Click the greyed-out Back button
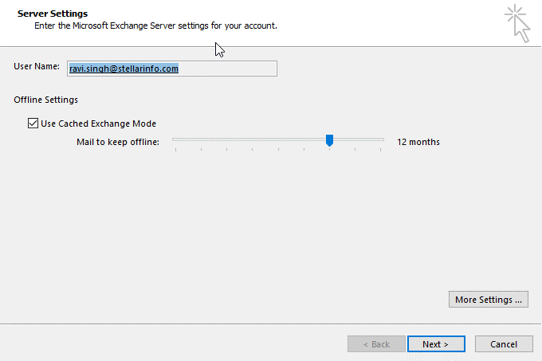This screenshot has width=542, height=361. point(376,344)
